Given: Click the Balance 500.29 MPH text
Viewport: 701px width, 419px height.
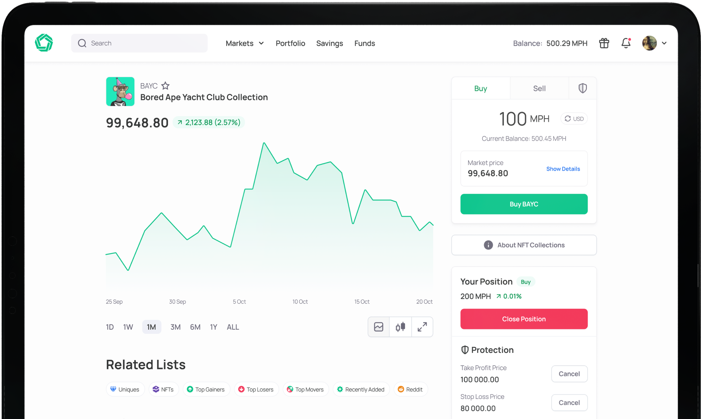Looking at the screenshot, I should tap(550, 43).
